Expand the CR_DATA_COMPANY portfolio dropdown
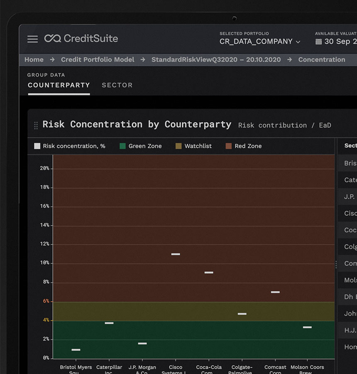 tap(260, 42)
